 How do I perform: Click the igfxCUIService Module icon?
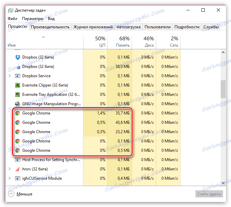click(x=18, y=178)
